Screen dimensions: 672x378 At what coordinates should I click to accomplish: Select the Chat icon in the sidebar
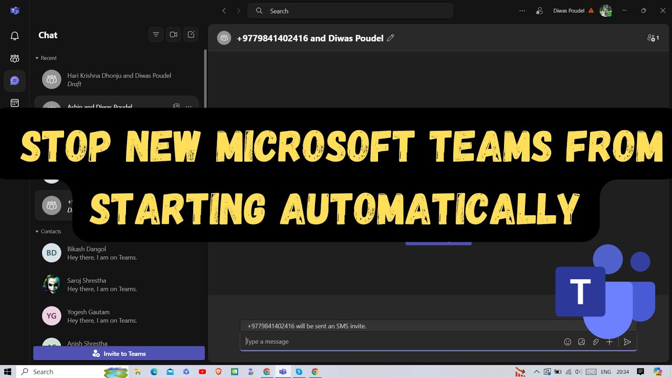[x=15, y=81]
